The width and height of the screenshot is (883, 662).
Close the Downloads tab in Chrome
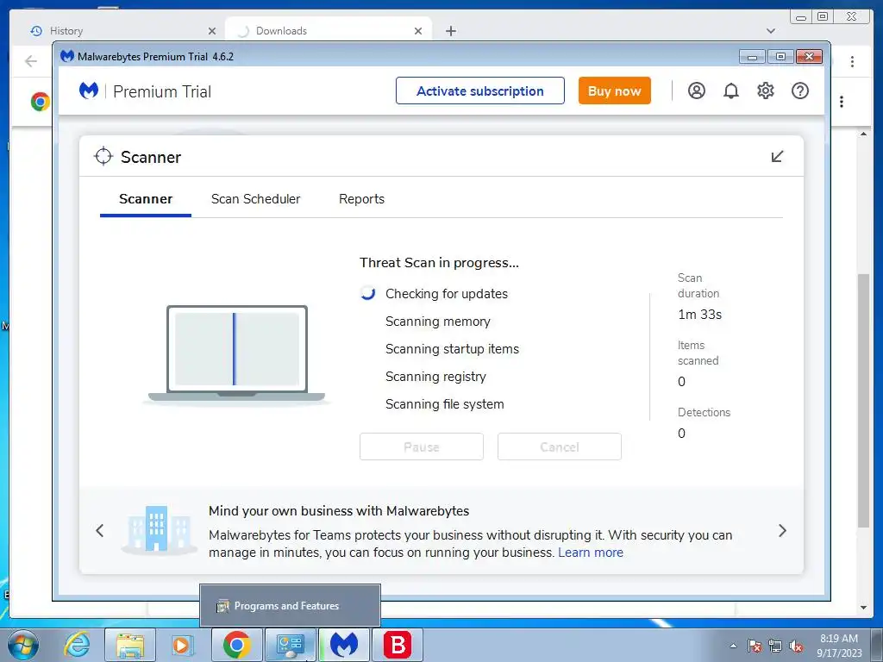(x=418, y=31)
